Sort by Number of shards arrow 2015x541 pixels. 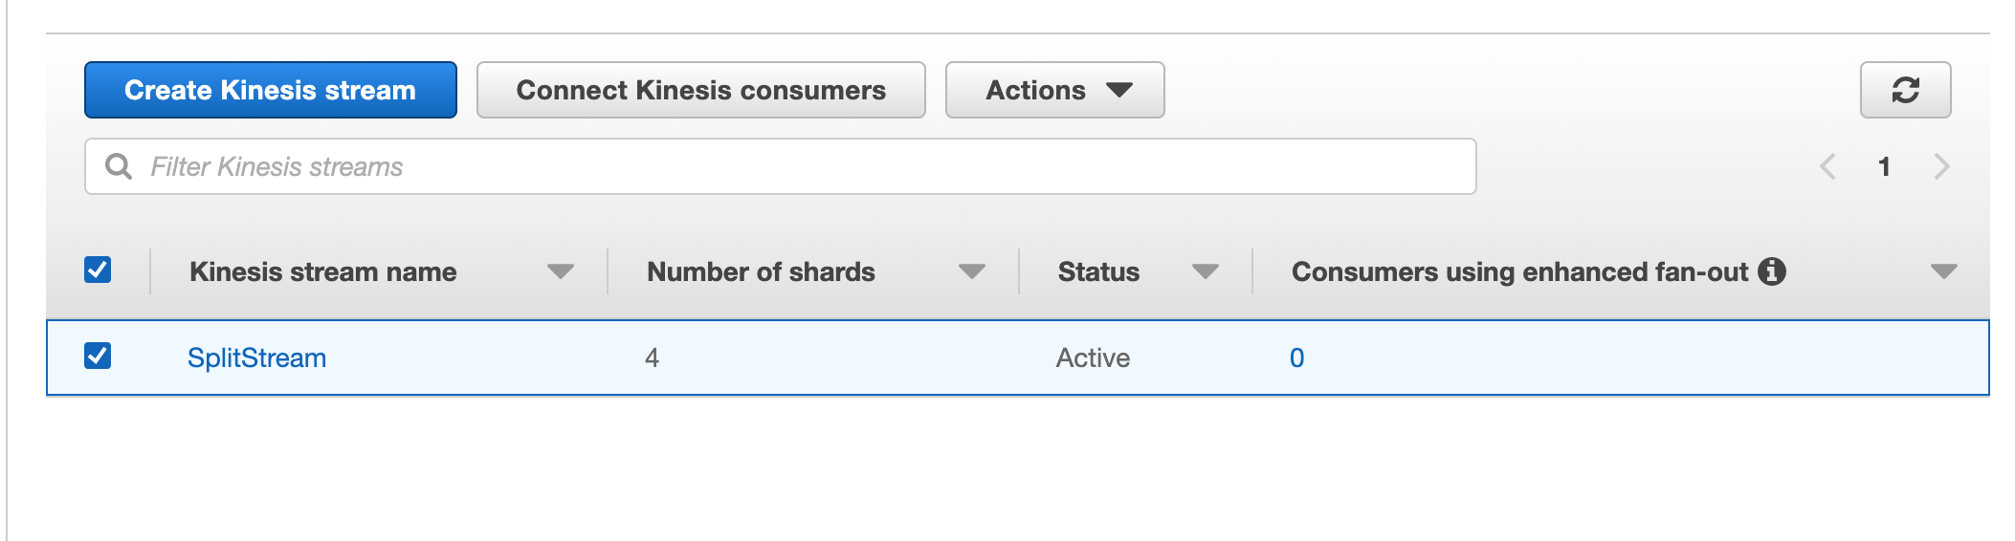coord(971,271)
